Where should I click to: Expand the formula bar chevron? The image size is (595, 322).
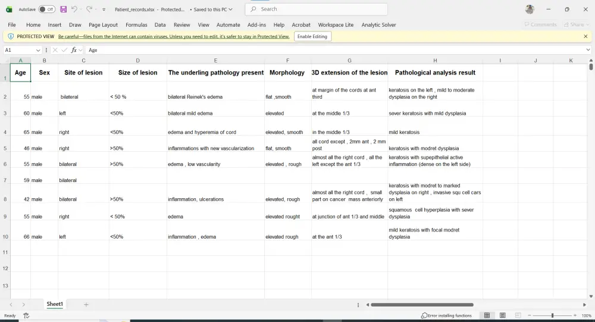tap(588, 50)
